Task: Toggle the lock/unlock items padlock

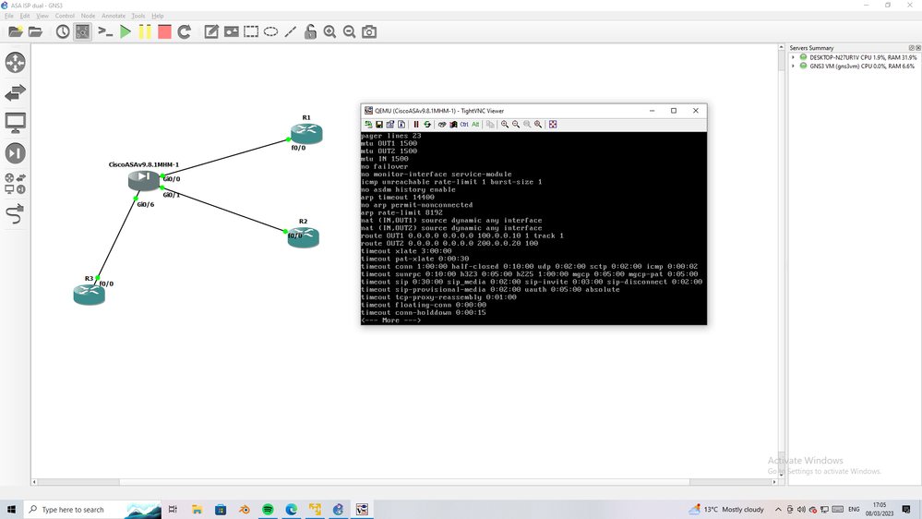Action: (310, 31)
